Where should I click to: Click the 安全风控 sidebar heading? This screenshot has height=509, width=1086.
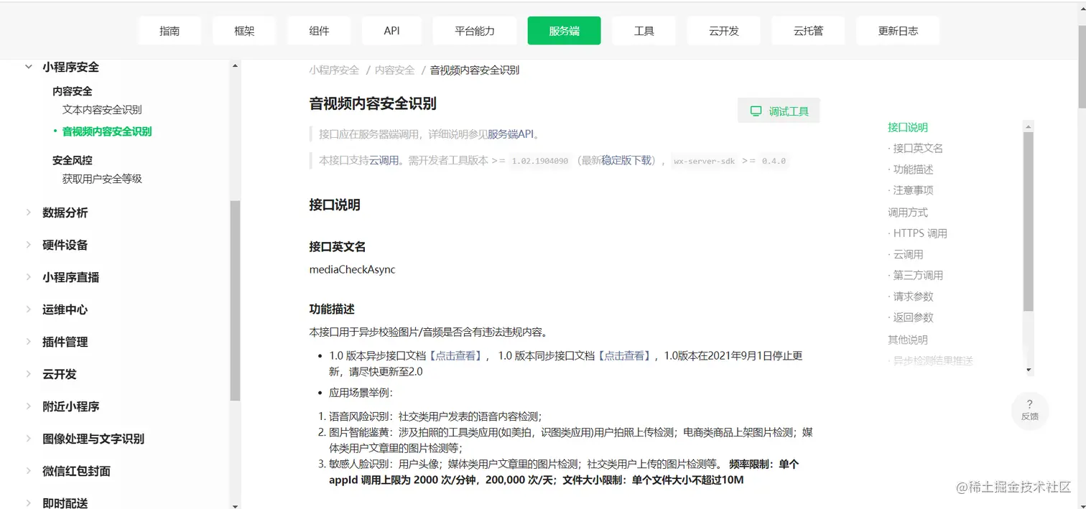point(73,160)
